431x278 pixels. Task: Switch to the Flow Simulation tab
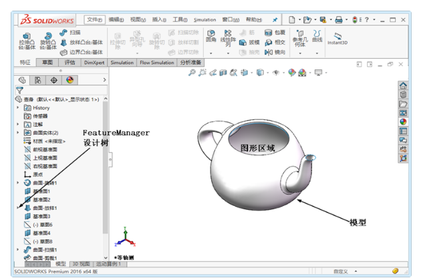pyautogui.click(x=157, y=63)
